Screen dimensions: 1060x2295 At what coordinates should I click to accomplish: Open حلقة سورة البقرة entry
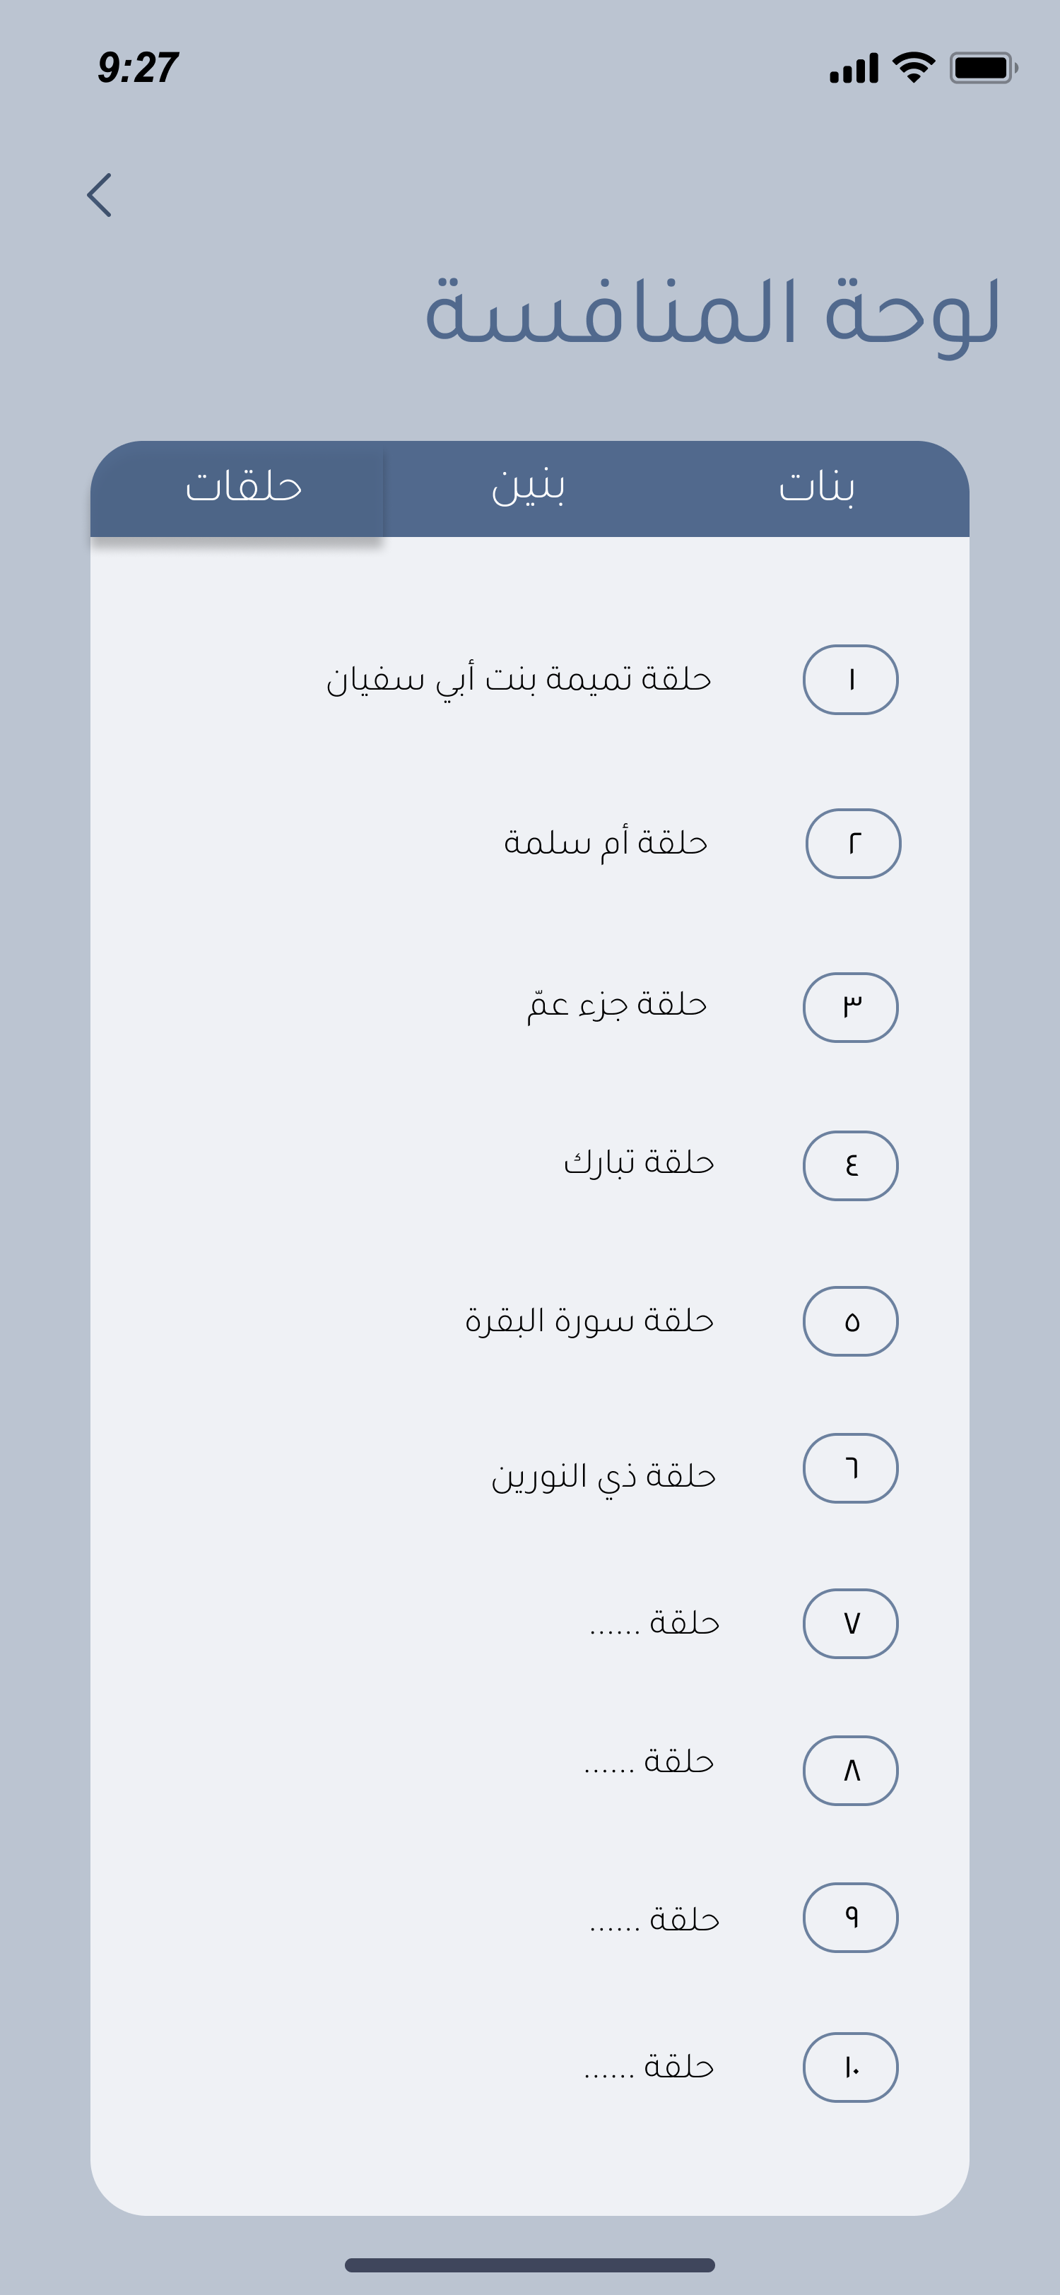[x=589, y=1321]
